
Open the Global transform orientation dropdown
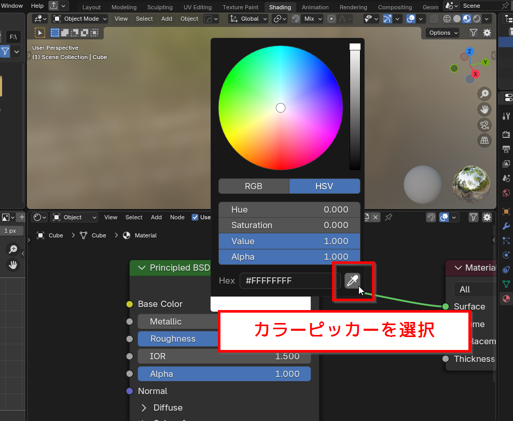[248, 19]
